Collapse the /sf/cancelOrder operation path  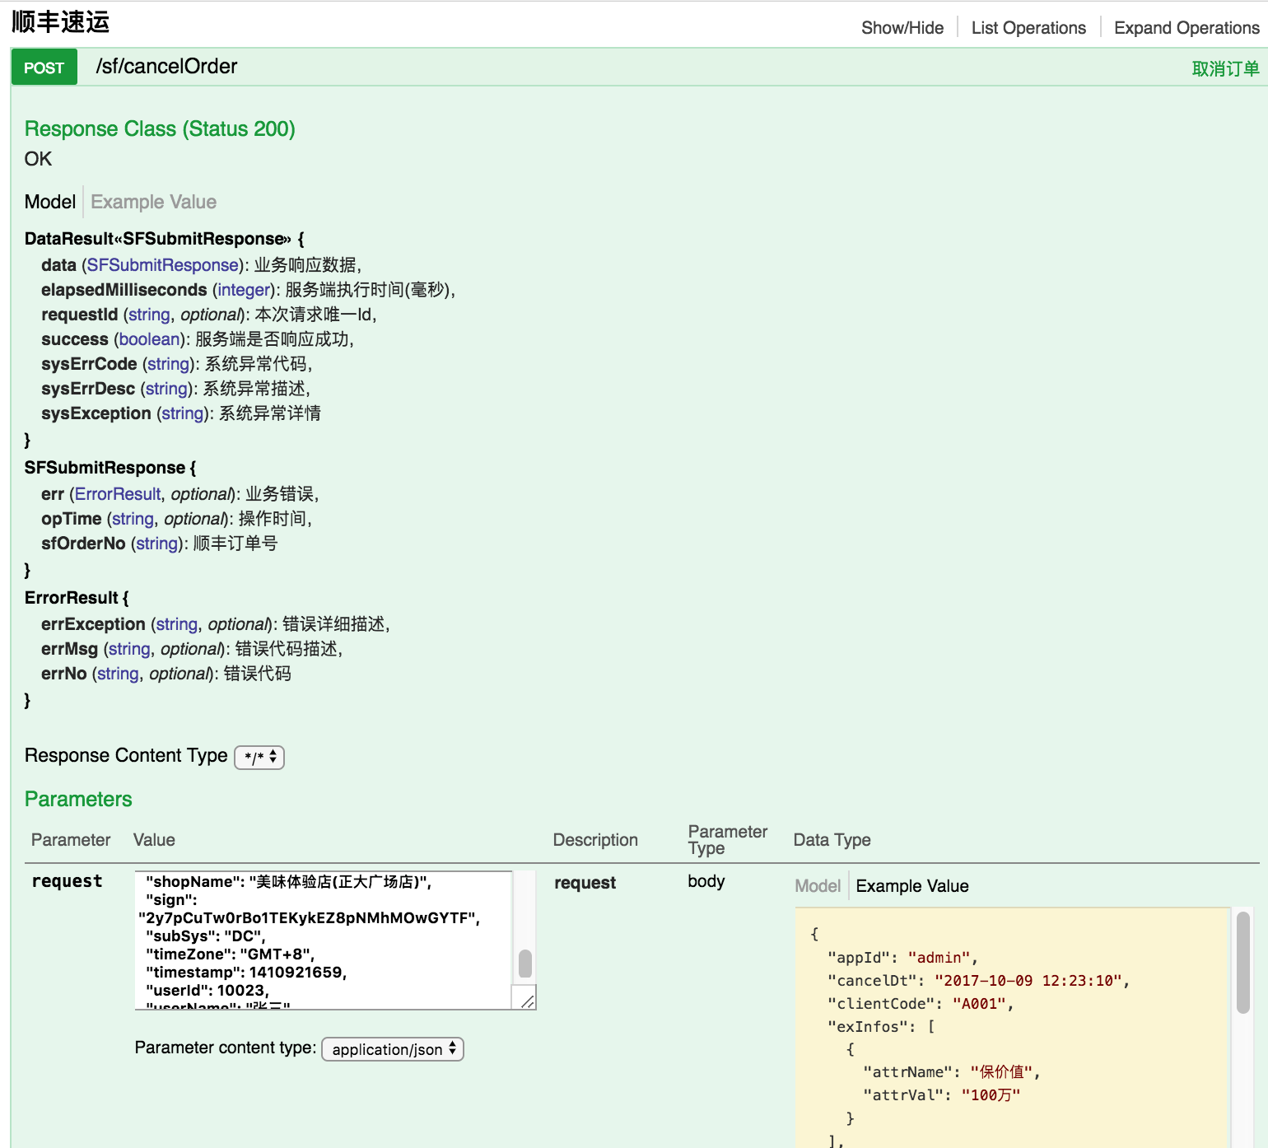(x=166, y=67)
